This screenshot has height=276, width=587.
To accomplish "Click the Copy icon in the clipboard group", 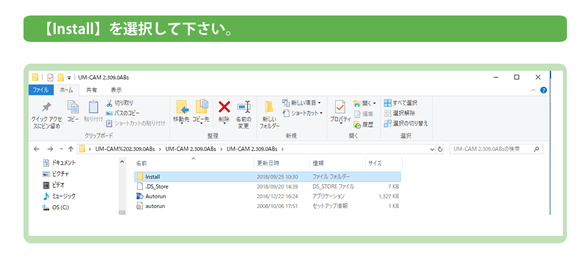I will coord(73,107).
